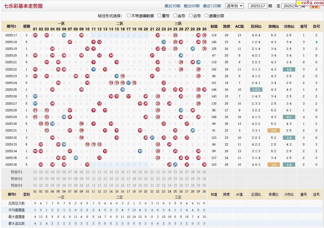Check the 遗漏分层 option

[x=206, y=16]
